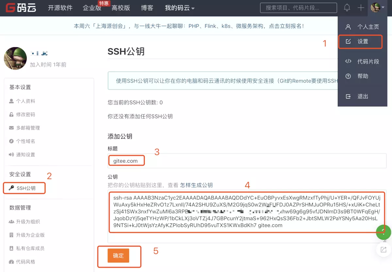Click the shield icon beside 私有仓库成员
This screenshot has width=392, height=272.
[x=11, y=249]
